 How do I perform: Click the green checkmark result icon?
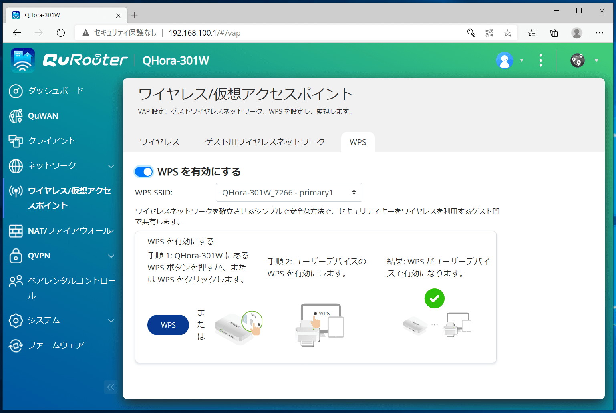pyautogui.click(x=435, y=298)
